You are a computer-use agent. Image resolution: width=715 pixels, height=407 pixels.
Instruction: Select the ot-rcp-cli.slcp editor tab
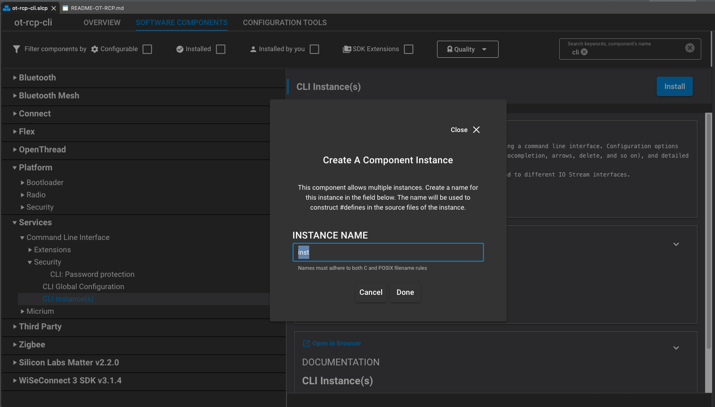click(x=30, y=8)
